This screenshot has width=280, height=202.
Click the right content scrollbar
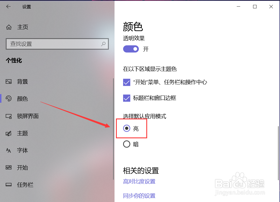(x=278, y=153)
